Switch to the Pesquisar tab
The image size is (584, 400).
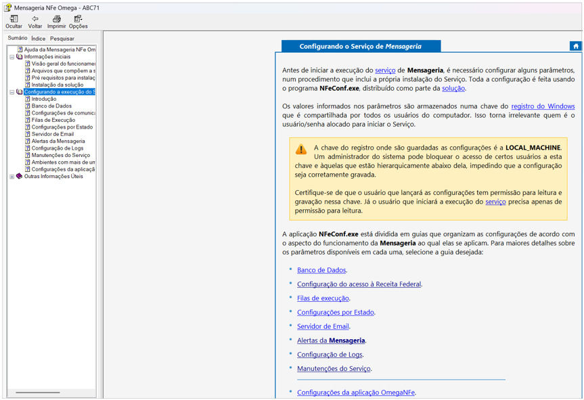pos(62,39)
